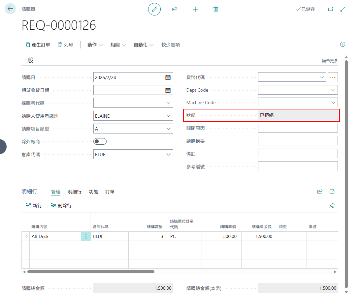This screenshot has height=294, width=360.
Task: Expand the page with the diagonal arrows icon
Action: tap(343, 9)
